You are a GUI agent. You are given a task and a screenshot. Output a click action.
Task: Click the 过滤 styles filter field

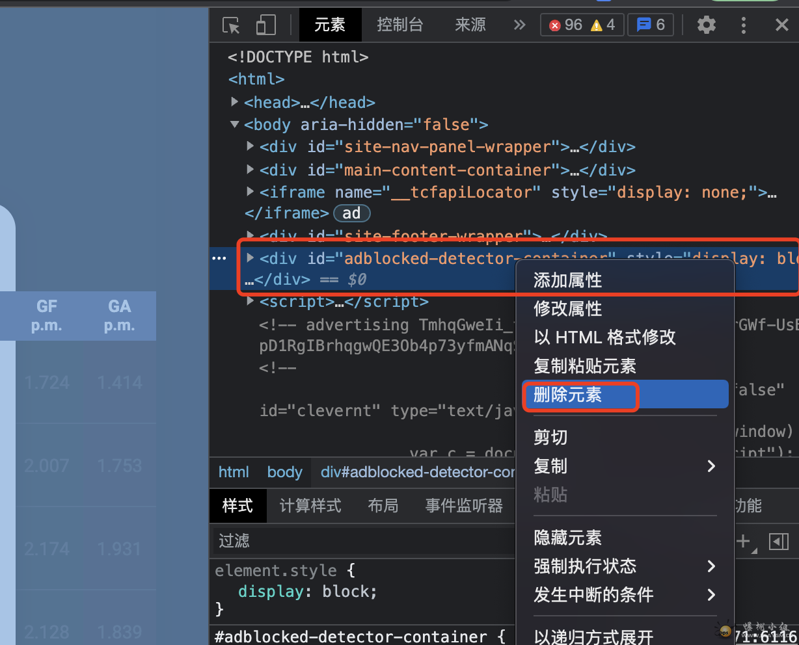[364, 541]
